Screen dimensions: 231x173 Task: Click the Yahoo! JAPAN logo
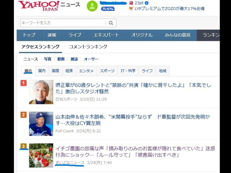point(39,6)
